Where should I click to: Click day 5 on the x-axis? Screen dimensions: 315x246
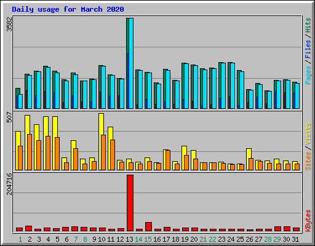click(57, 239)
